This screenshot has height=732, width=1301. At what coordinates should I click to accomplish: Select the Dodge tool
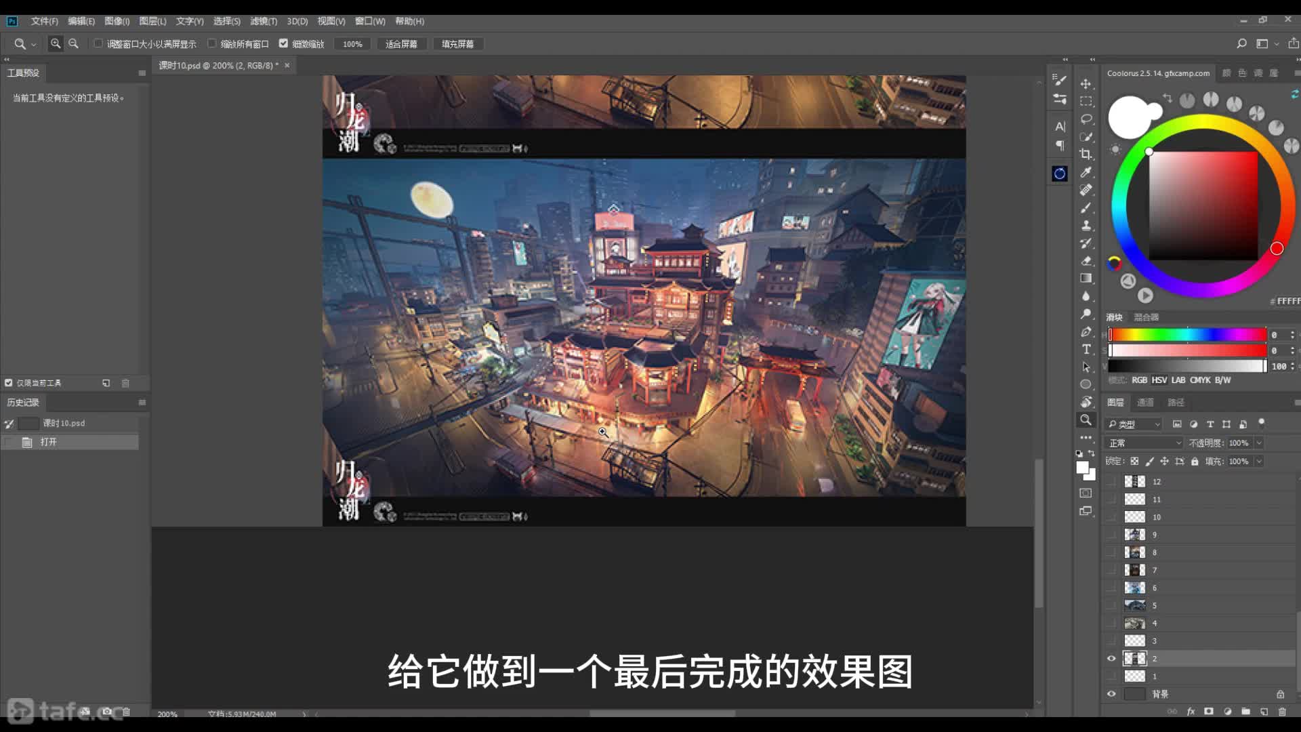1086,314
